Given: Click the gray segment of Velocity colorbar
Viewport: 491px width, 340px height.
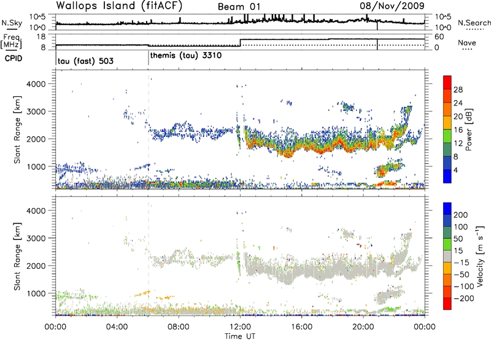Looking at the screenshot, I should tap(447, 257).
